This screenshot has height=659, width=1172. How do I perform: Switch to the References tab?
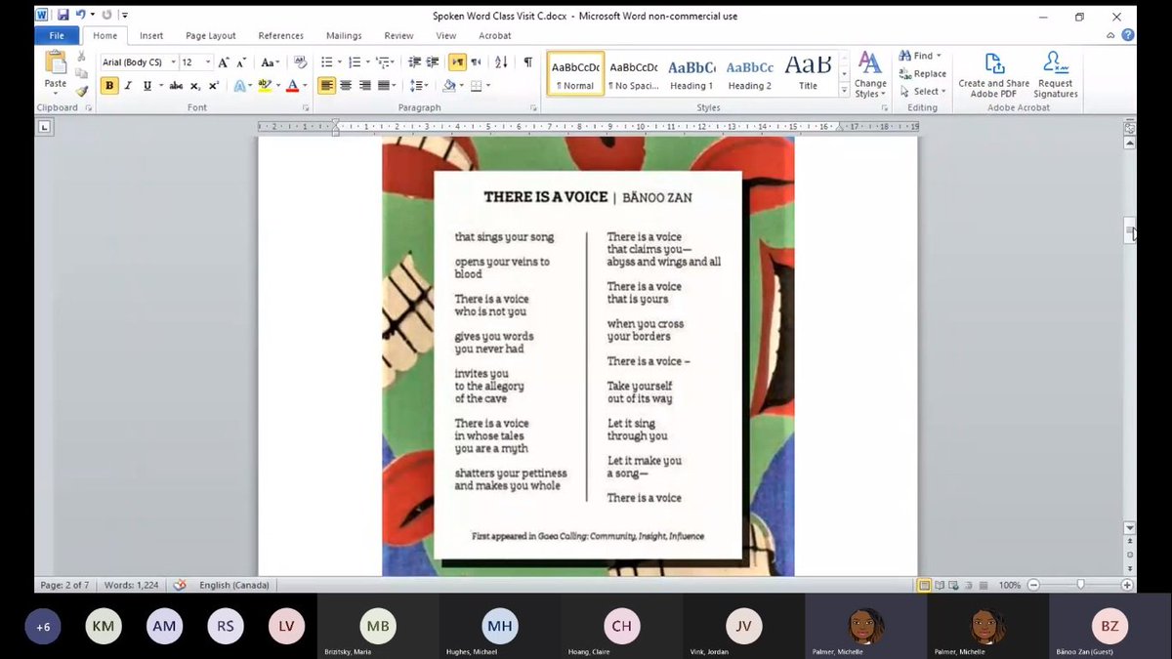281,35
